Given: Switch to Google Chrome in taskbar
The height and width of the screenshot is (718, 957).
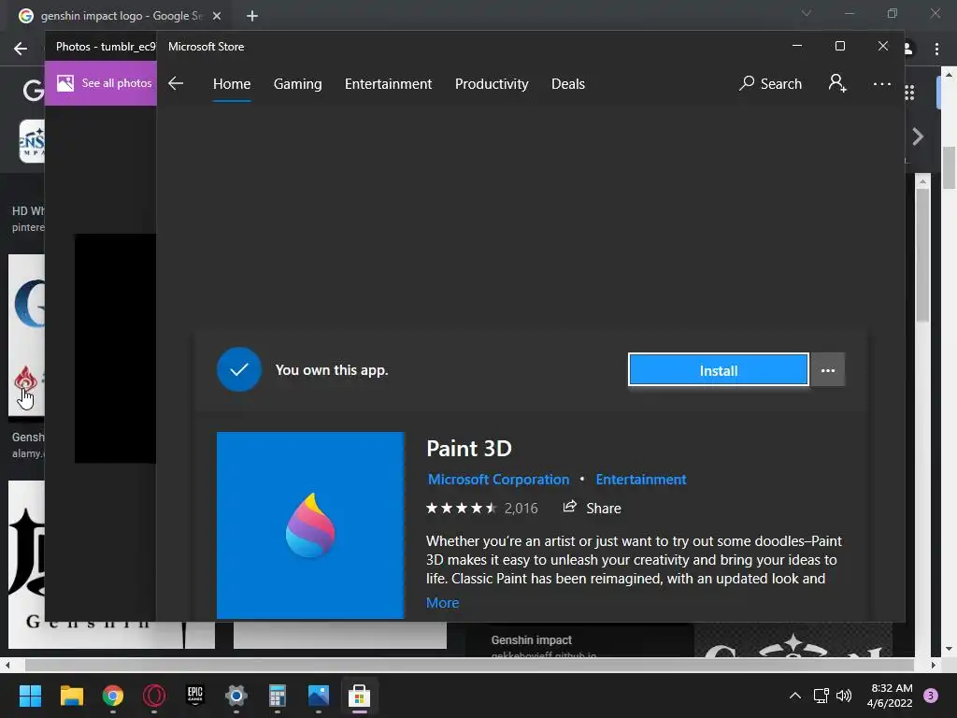Looking at the screenshot, I should point(113,696).
